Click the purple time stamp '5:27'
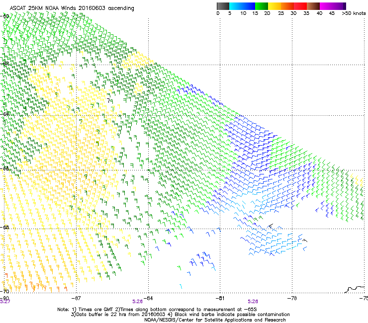The image size is (368, 323). [5, 302]
